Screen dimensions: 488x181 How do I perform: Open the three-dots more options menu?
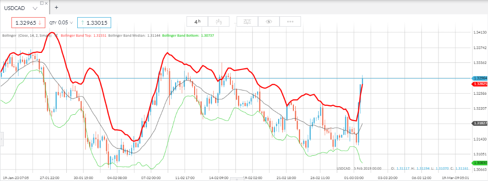pos(290,21)
